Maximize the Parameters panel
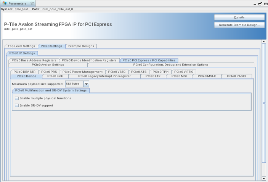 coord(266,4)
